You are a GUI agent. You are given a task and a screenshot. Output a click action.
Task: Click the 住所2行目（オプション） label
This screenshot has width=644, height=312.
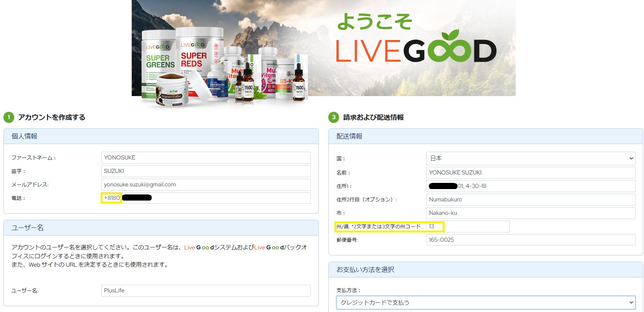[367, 199]
